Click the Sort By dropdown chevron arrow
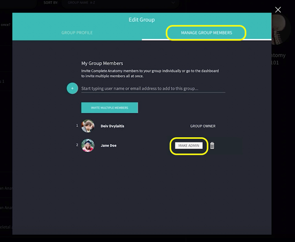Viewport: 295px width, 242px height. click(173, 3)
